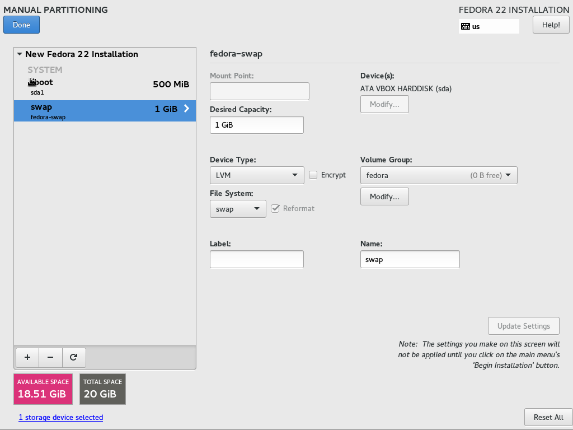Viewport: 573px width, 430px height.
Task: Open the 1 storage device selected link
Action: click(x=60, y=417)
